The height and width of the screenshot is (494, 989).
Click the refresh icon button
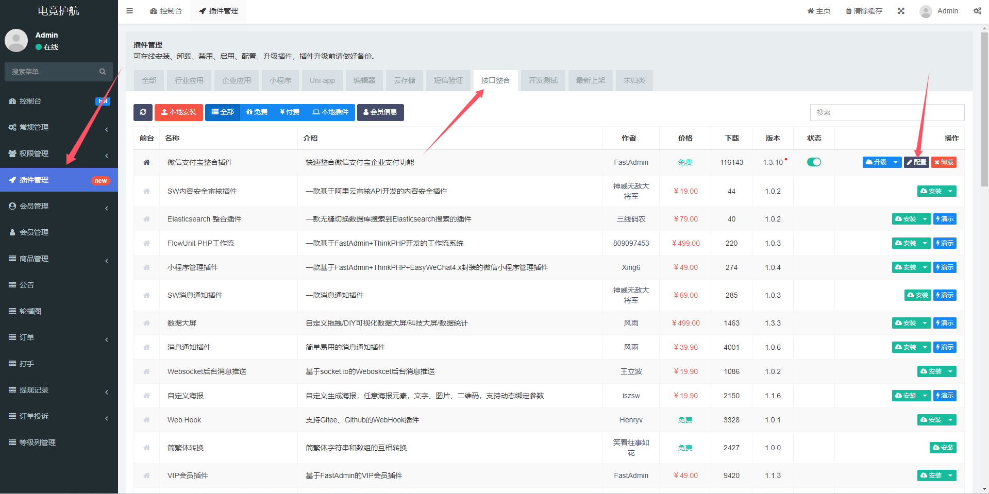143,112
